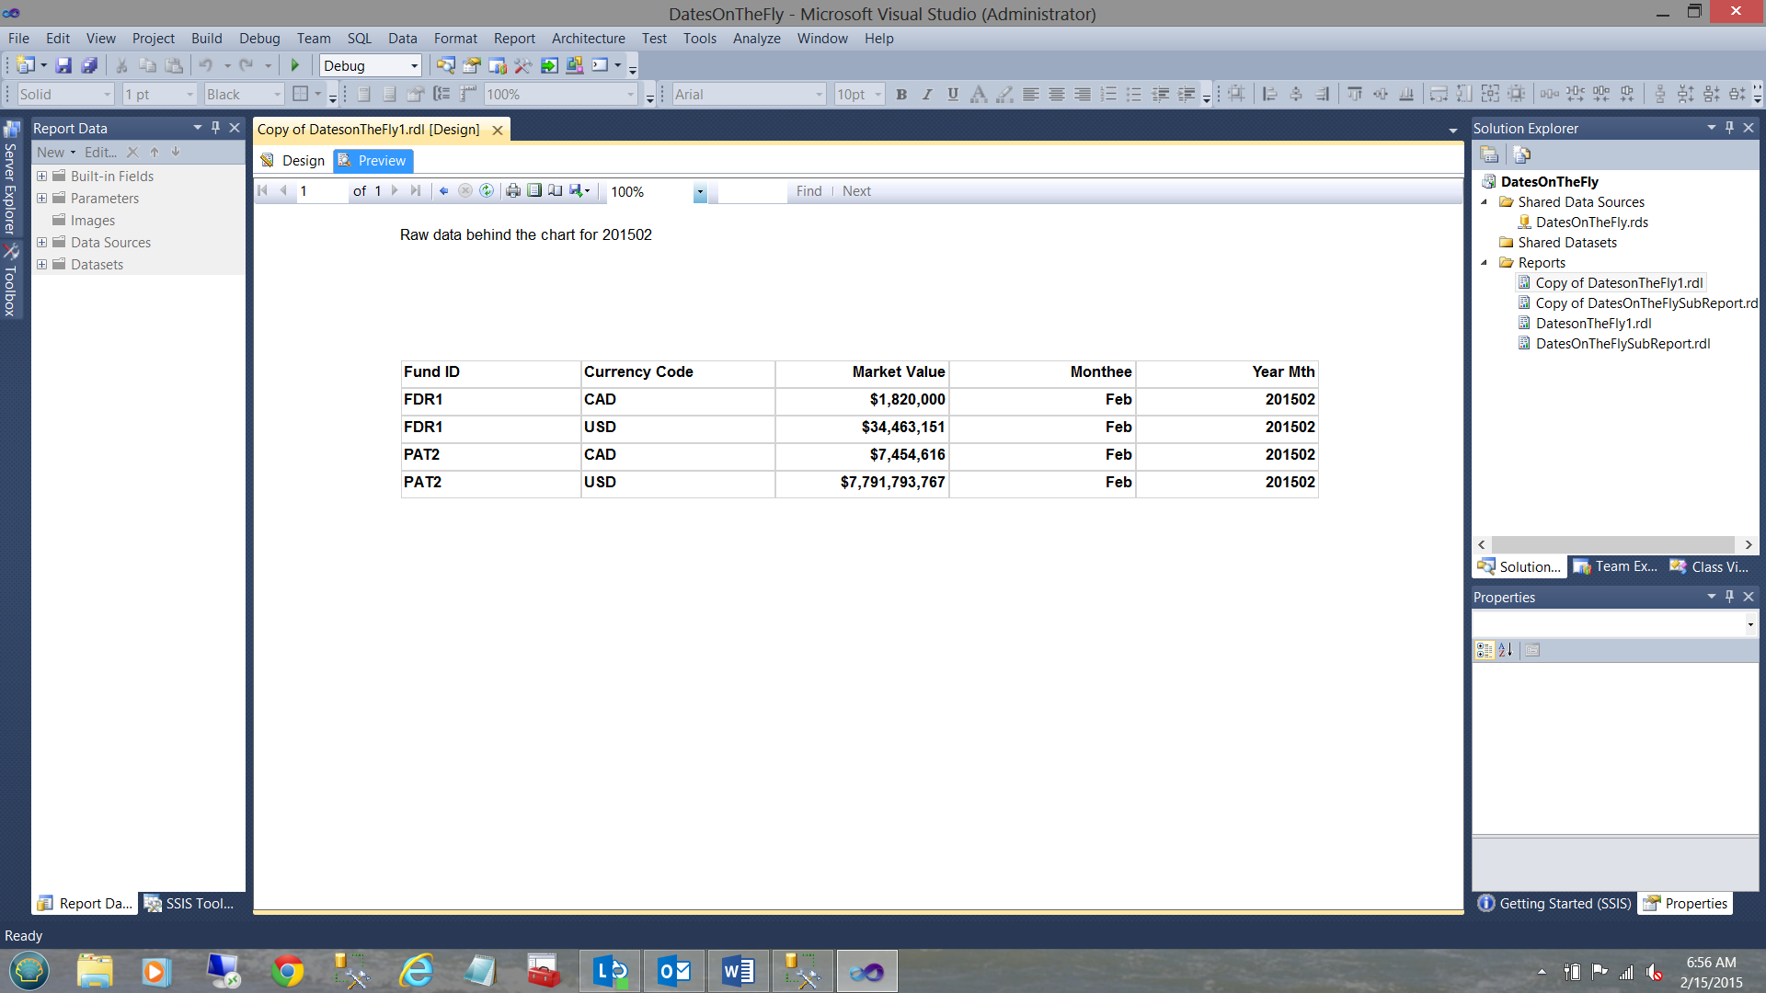Screen dimensions: 1766x993
Task: Open the Report menu
Action: tap(513, 39)
